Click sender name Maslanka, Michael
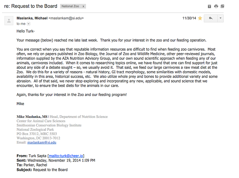 pyautogui.click(x=32, y=18)
